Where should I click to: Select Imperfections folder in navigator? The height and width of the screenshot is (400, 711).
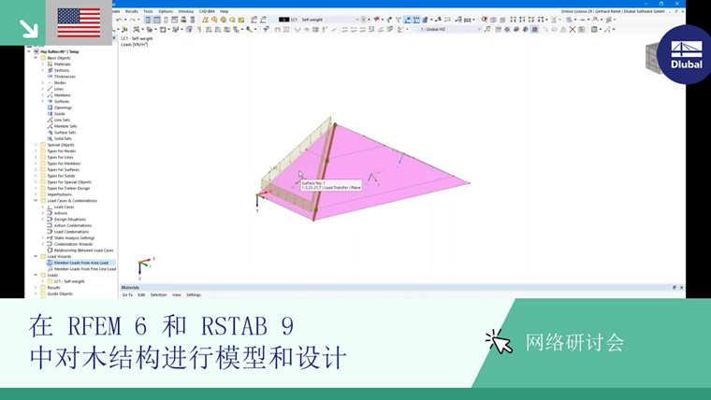59,194
